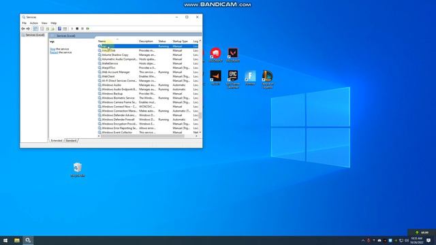Open the View menu
Image resolution: width=436 pixels, height=245 pixels.
[44, 23]
